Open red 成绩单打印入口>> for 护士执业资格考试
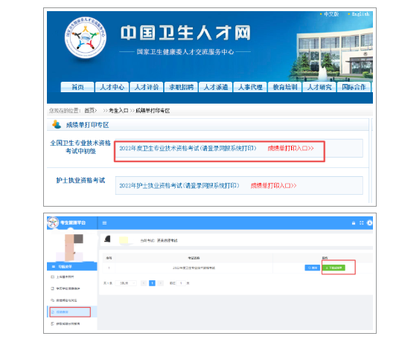 [273, 186]
